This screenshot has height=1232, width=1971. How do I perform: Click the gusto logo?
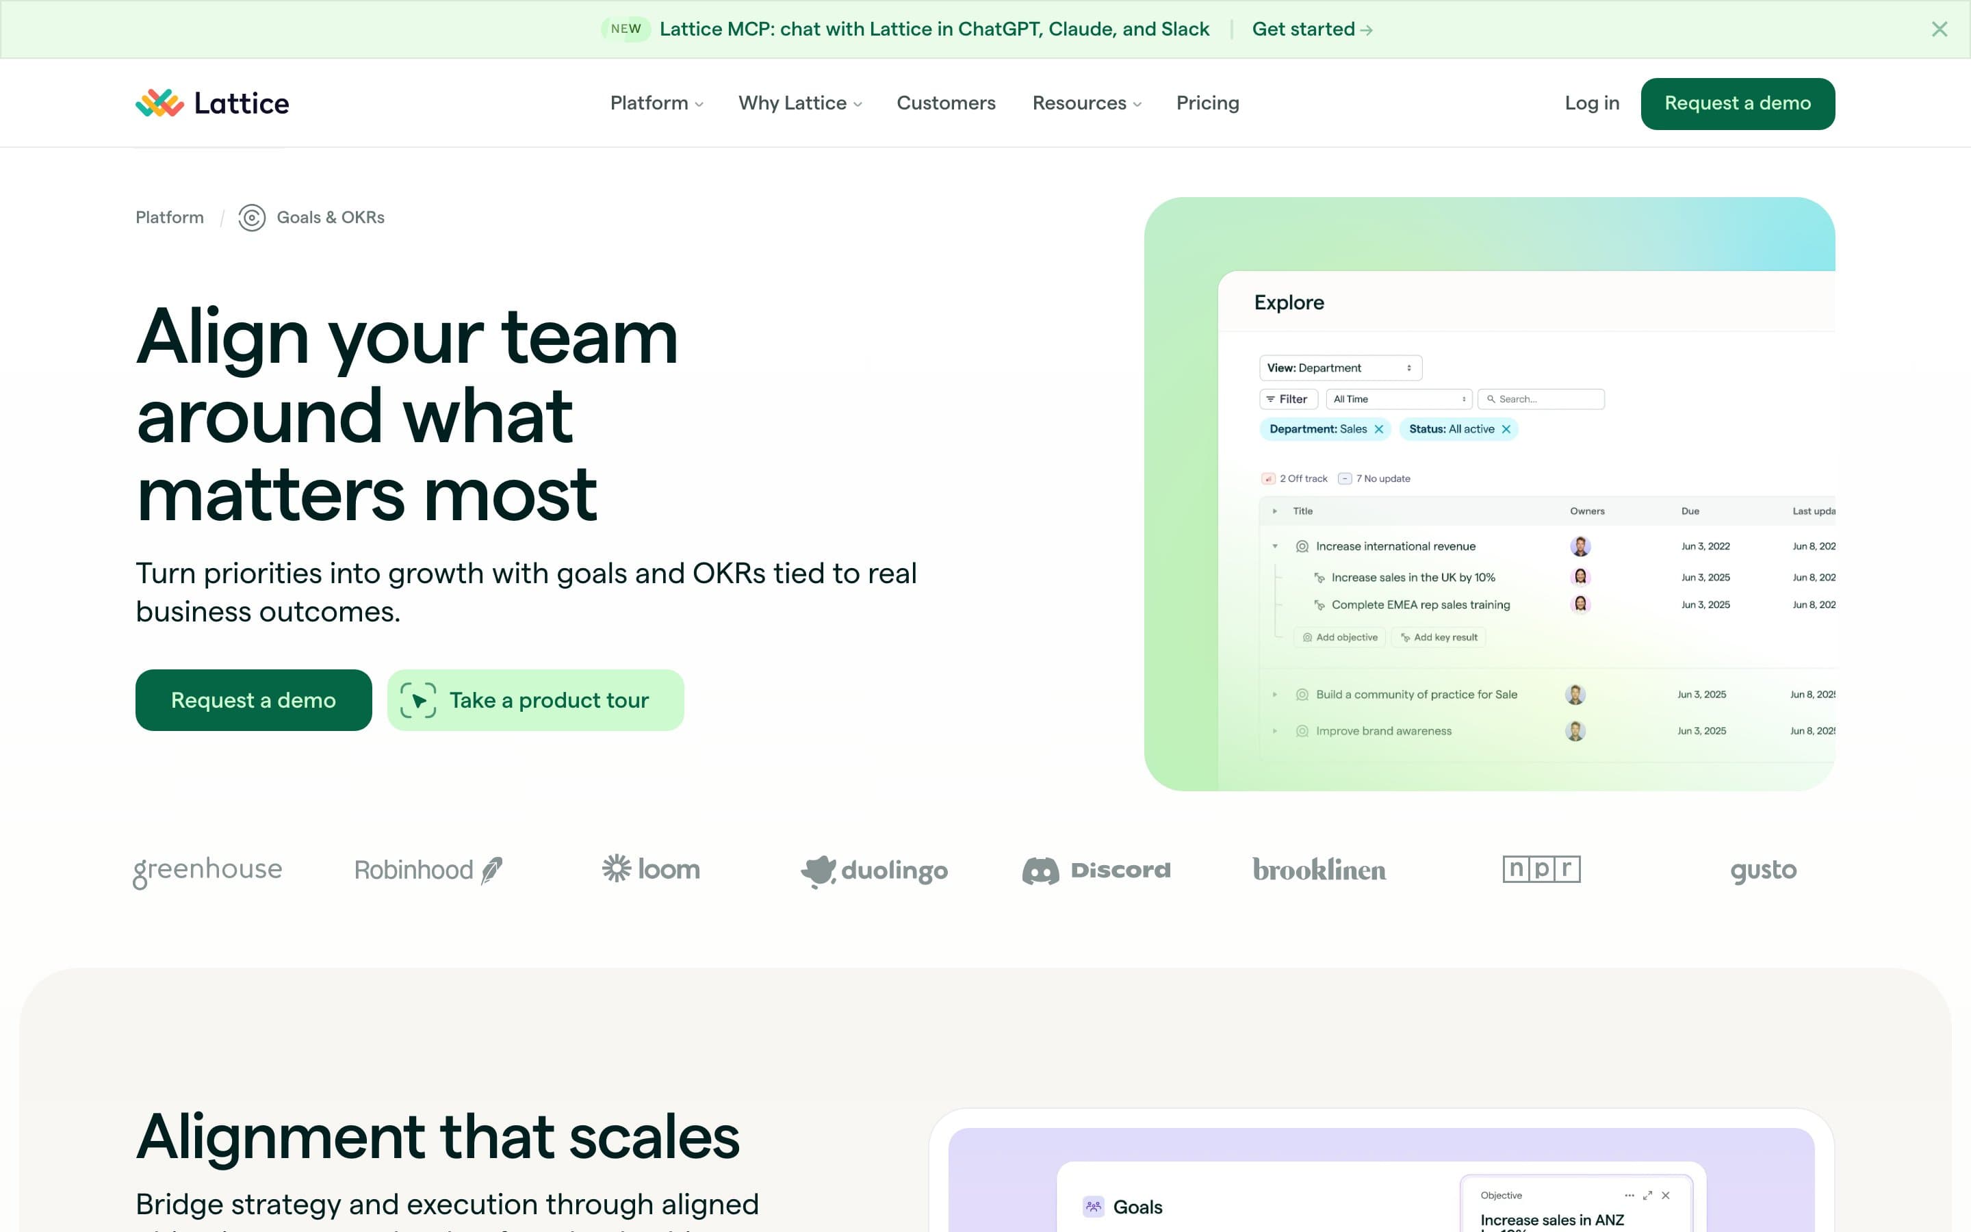[x=1764, y=871]
